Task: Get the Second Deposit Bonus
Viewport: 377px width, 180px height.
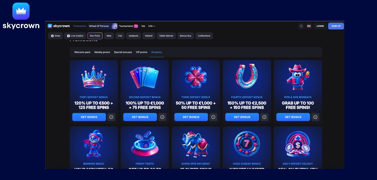Action: (140, 117)
